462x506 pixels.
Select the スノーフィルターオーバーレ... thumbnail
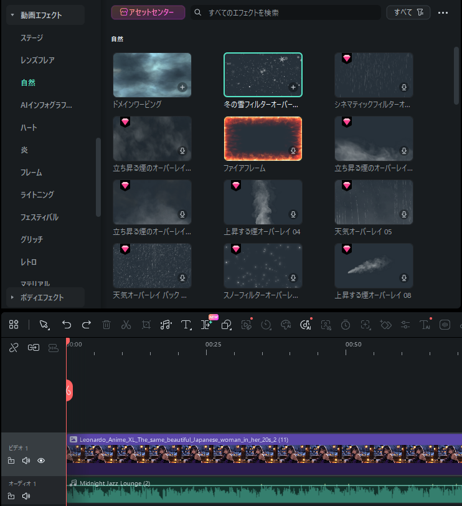click(x=263, y=265)
